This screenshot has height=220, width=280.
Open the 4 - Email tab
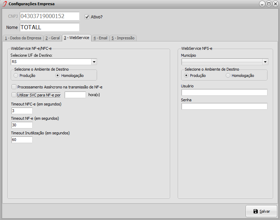pyautogui.click(x=100, y=38)
